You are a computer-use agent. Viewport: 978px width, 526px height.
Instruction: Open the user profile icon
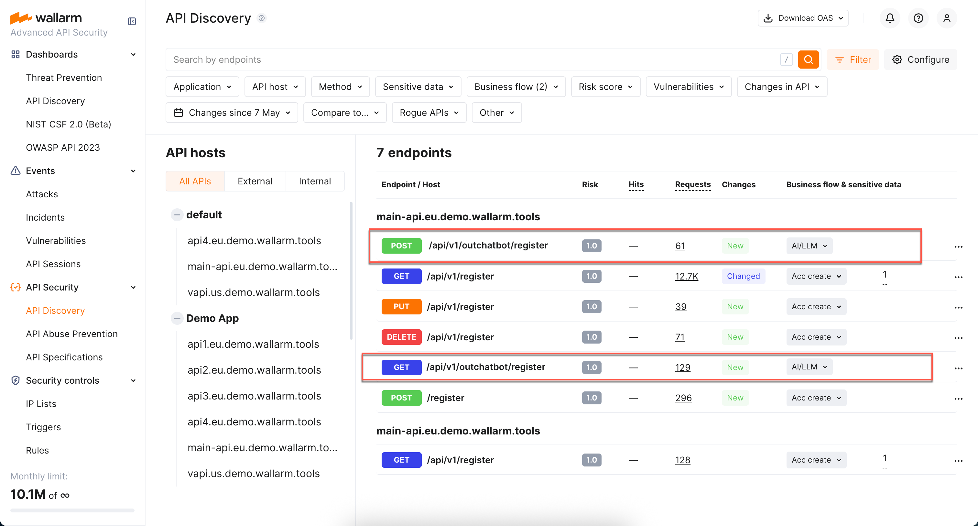click(x=947, y=18)
